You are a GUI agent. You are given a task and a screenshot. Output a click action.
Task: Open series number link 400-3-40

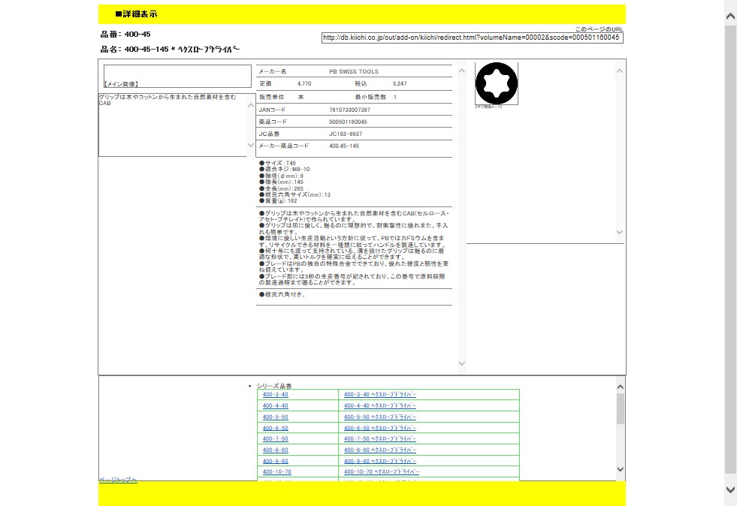pyautogui.click(x=276, y=395)
